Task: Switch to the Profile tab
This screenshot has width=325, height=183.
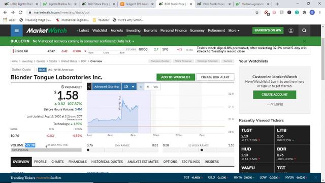Action: coord(40,162)
